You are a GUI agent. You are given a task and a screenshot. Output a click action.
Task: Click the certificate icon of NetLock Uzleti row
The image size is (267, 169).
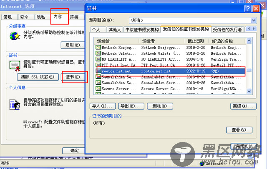pos(98,53)
